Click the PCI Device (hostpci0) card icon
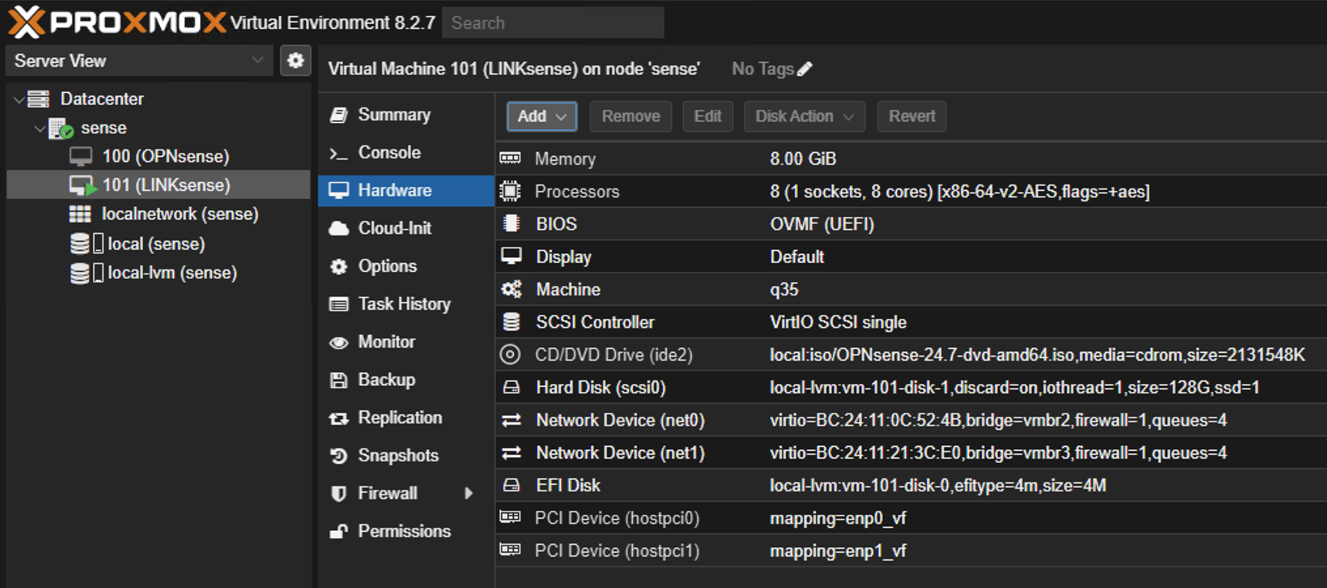 (x=510, y=517)
